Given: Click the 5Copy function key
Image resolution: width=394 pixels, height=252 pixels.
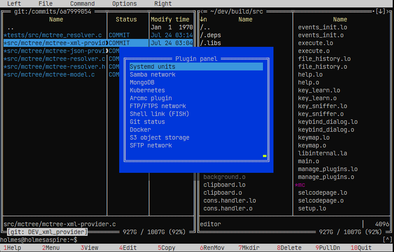Looking at the screenshot, I should click(x=167, y=248).
